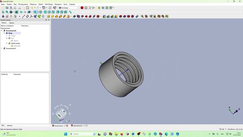This screenshot has height=137, width=243.
Task: Click the Pad tool yellow icon
Action: (x=49, y=16)
